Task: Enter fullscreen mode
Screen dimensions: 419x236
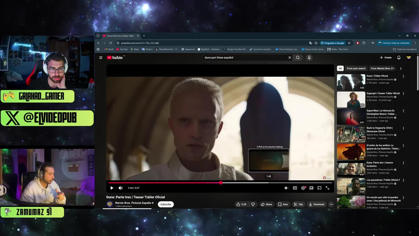Action: point(327,188)
